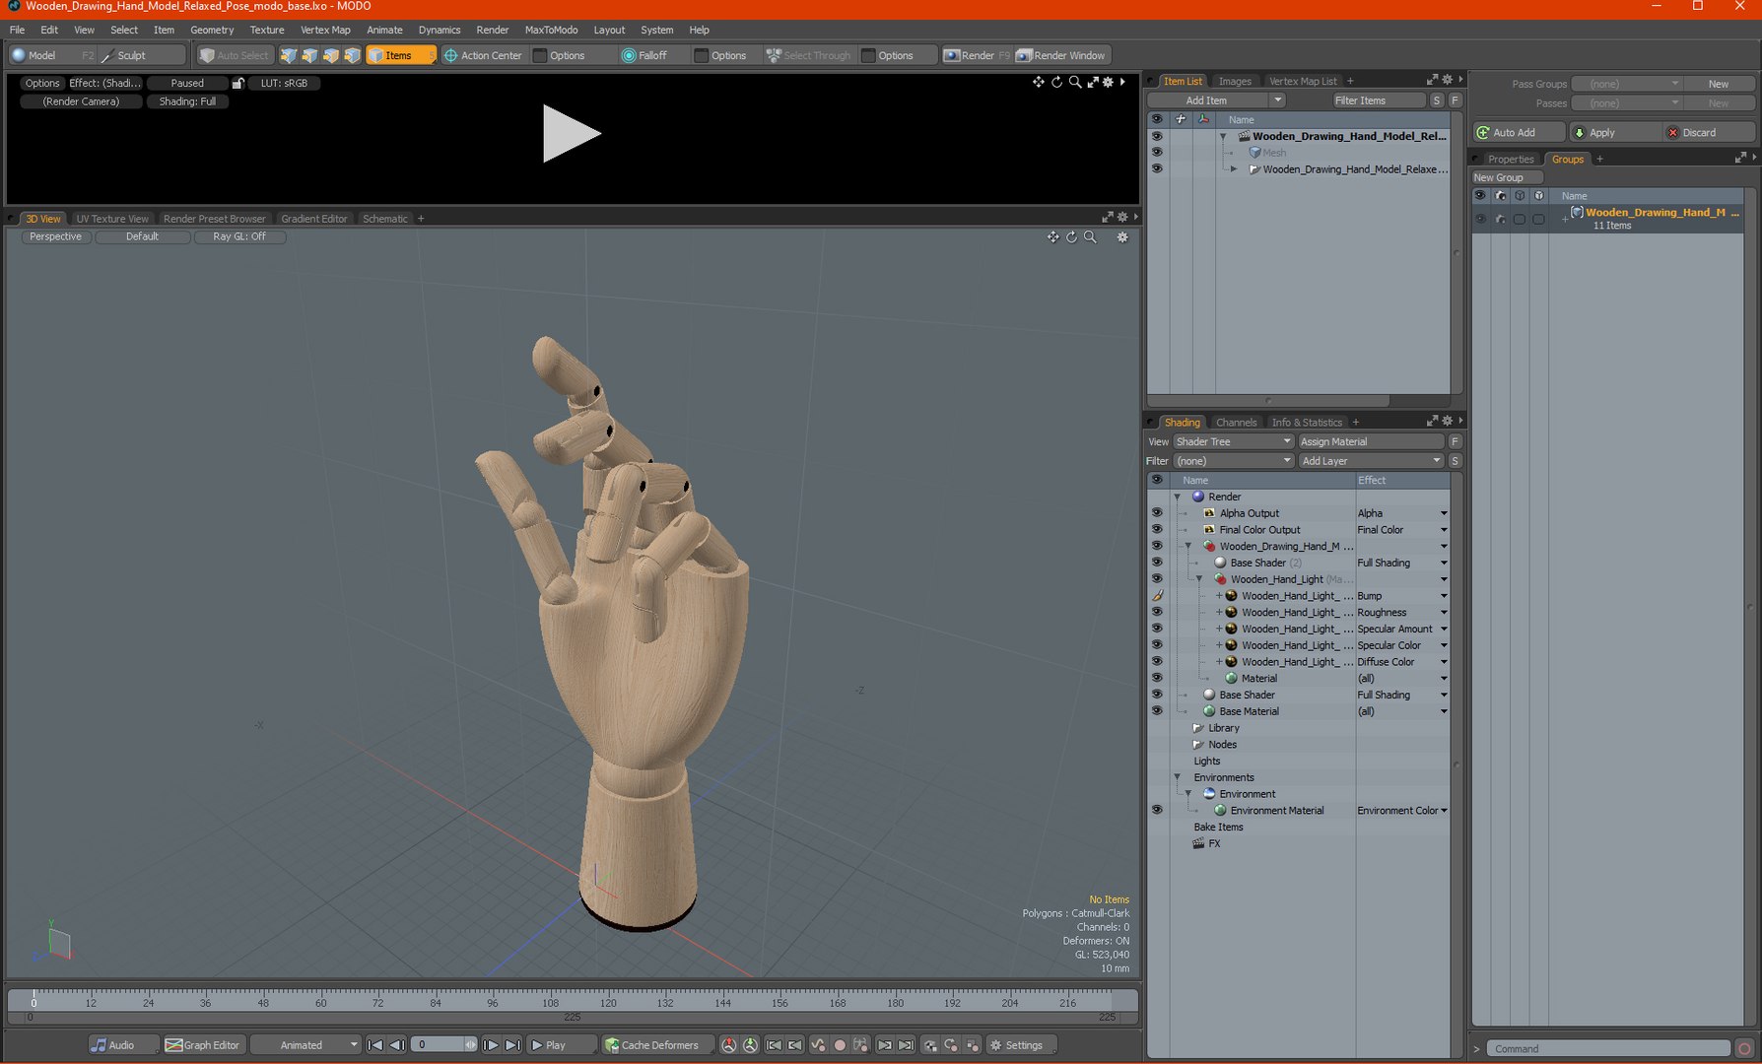This screenshot has width=1762, height=1064.
Task: Click the record keyframe circle icon
Action: point(840,1045)
